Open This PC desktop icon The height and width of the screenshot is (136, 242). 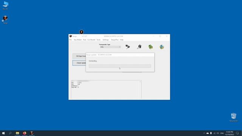click(5, 5)
